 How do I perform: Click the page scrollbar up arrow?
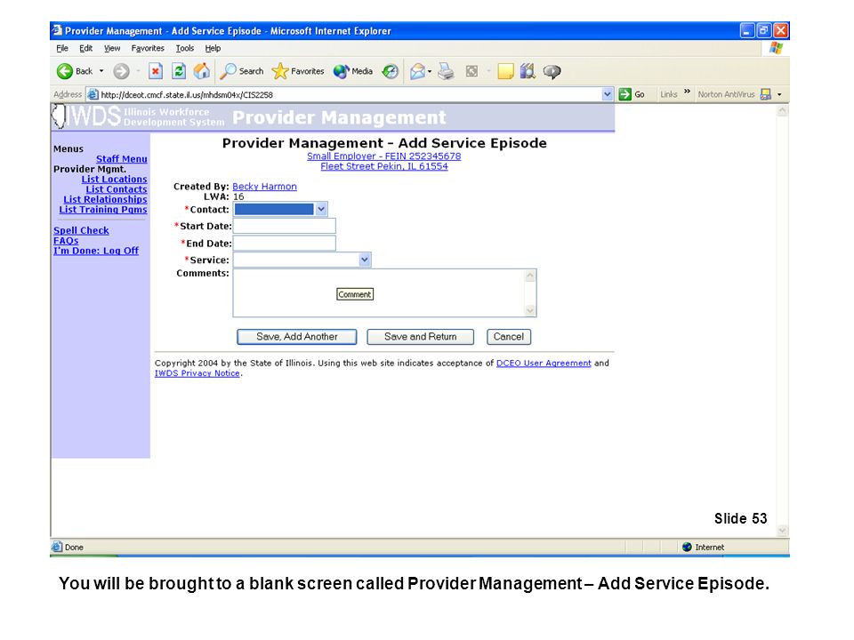coord(783,110)
